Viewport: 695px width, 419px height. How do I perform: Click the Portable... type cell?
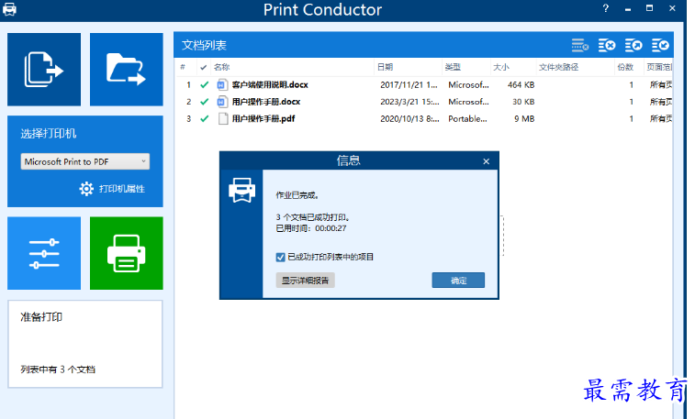[x=467, y=118]
